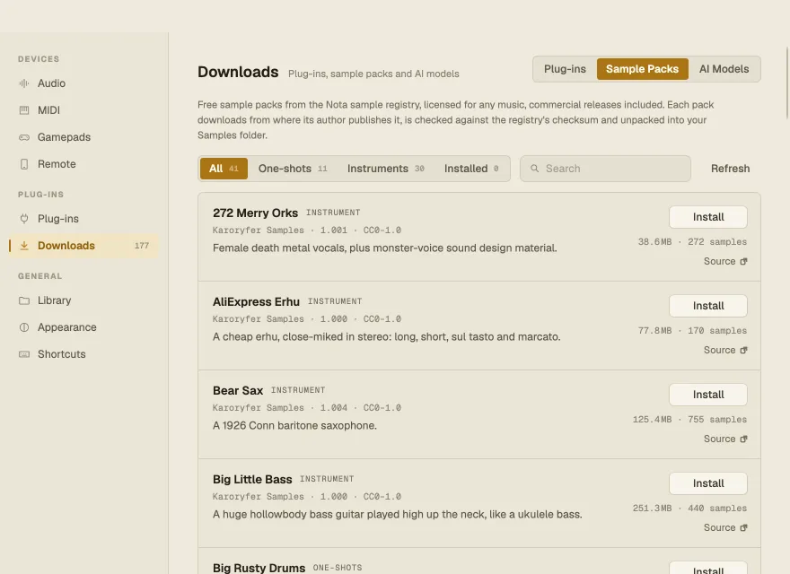Select the Sample Packs tab
Viewport: 790px width, 574px height.
point(643,69)
